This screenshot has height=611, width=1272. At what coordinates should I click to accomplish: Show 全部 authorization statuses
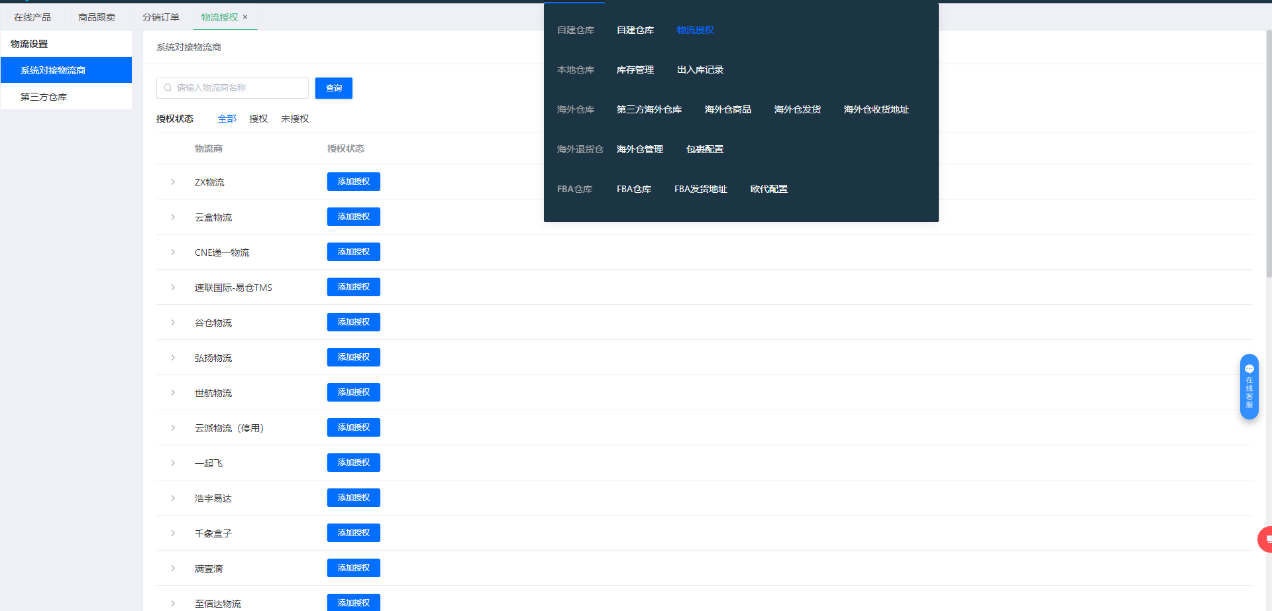pyautogui.click(x=227, y=119)
